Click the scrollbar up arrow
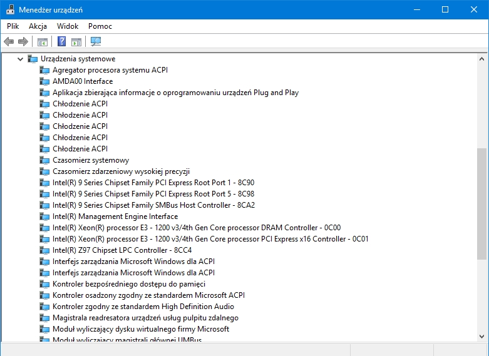 481,59
